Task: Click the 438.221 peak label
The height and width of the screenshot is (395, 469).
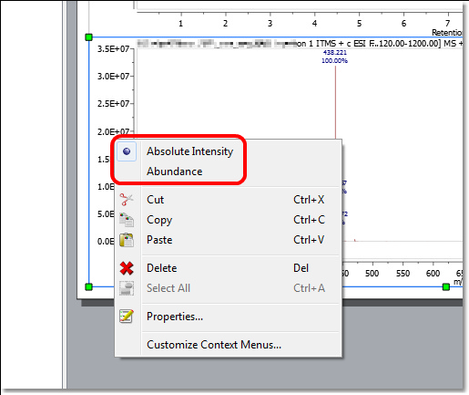Action: point(334,53)
